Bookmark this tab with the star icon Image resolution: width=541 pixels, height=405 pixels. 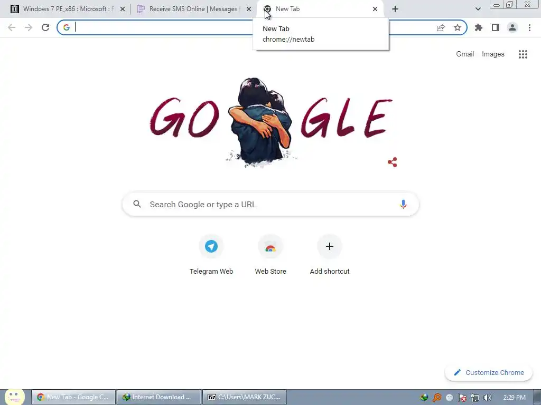458,27
